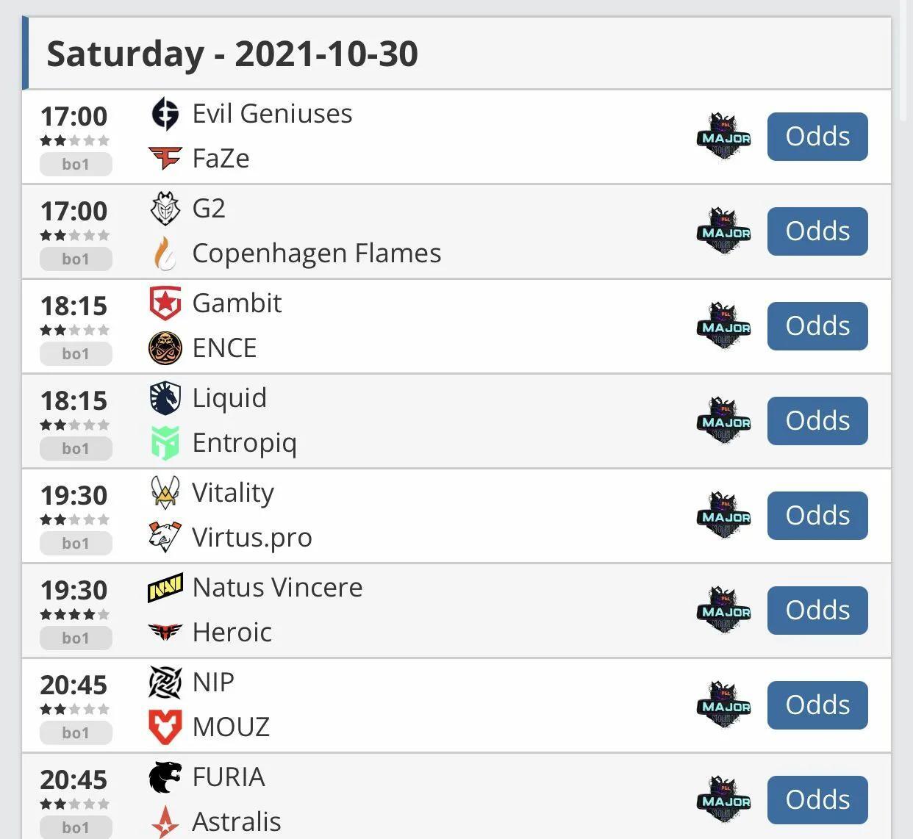
Task: Click the bo1 badge of Gambit match
Action: coord(76,354)
